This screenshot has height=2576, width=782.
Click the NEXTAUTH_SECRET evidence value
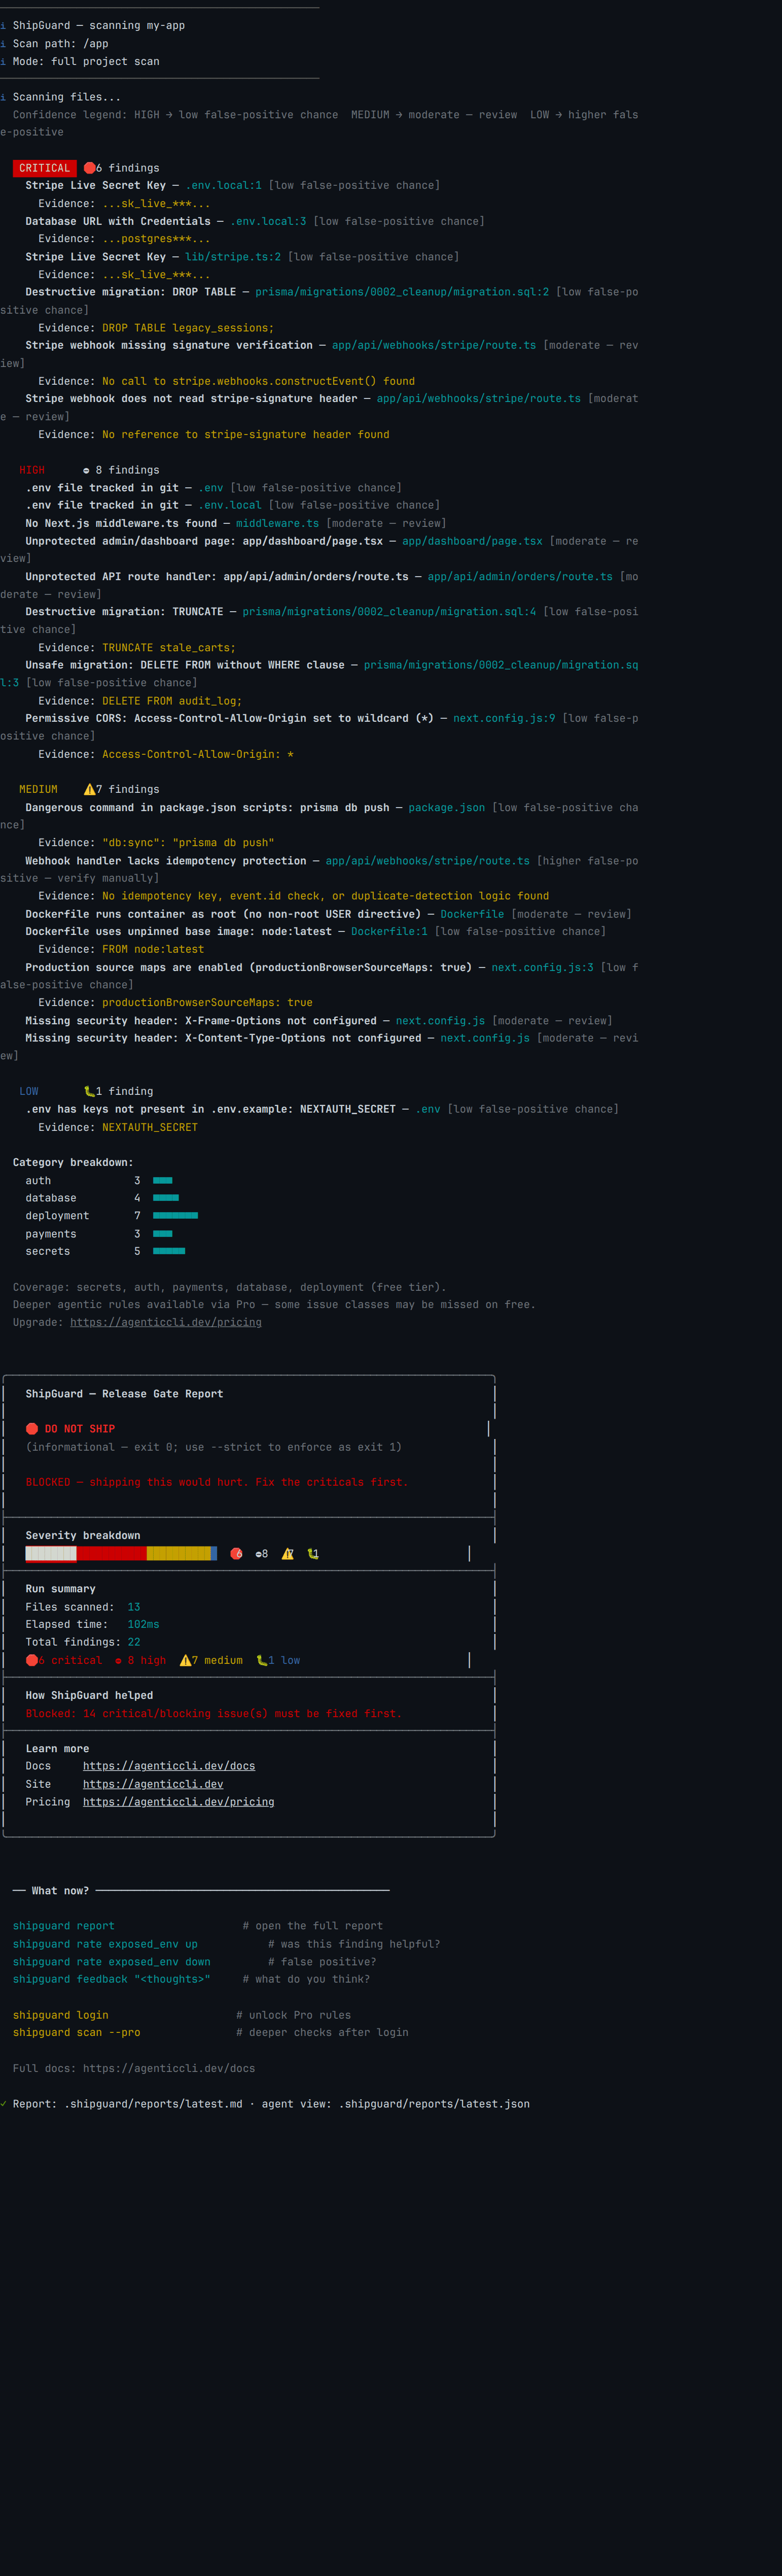pos(150,1127)
